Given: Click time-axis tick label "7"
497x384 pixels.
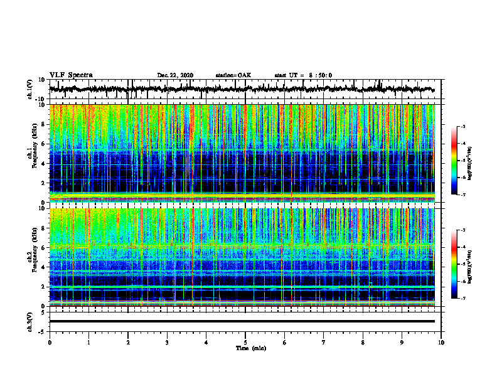Looking at the screenshot, I should point(324,343).
